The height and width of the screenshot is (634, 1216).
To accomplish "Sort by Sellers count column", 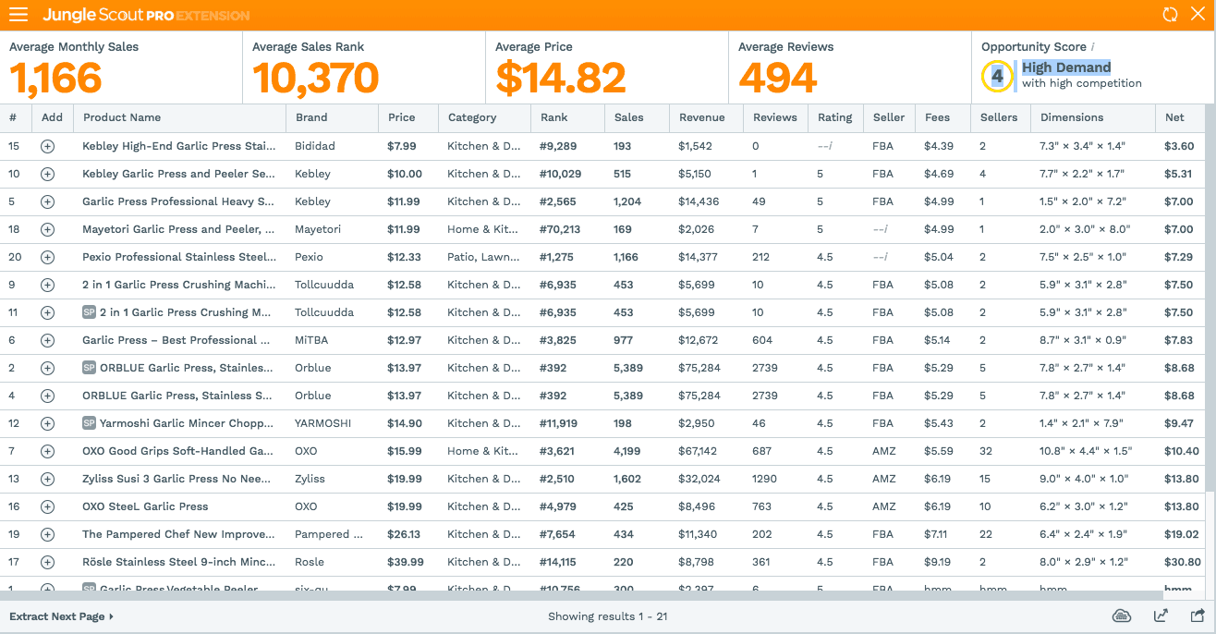I will 999,117.
